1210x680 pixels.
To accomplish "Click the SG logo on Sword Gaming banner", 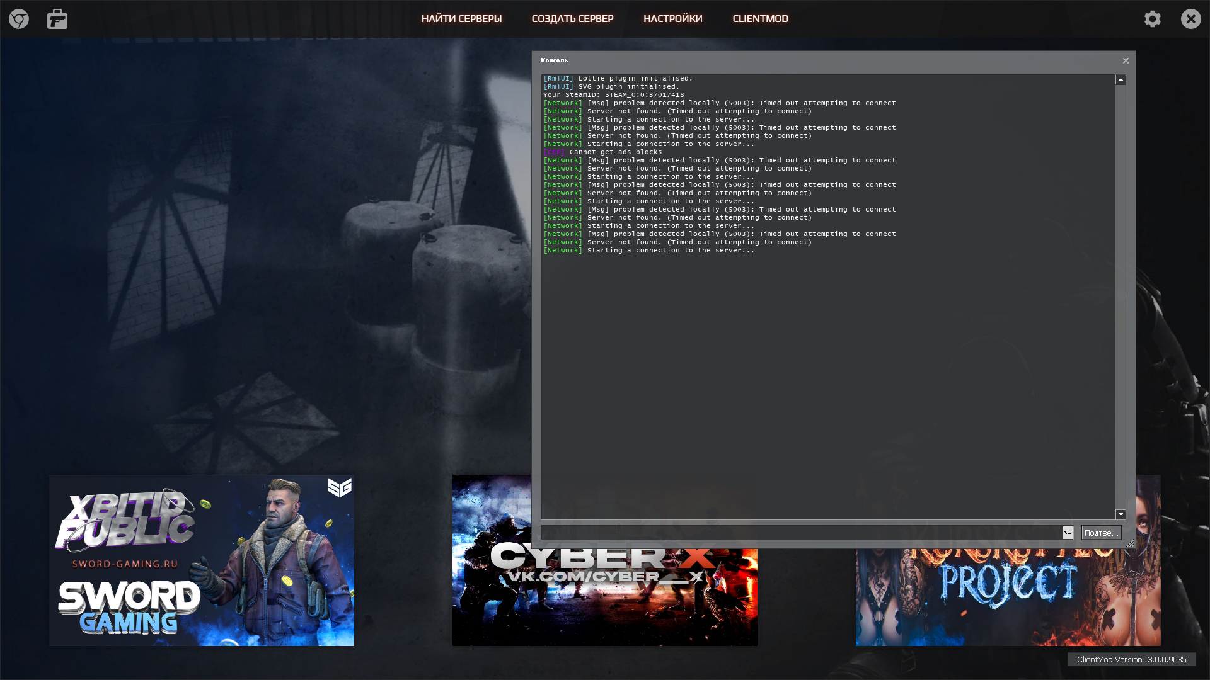I will (x=340, y=487).
